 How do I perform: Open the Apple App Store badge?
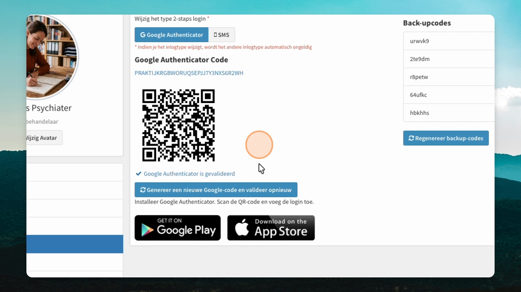coord(271,228)
